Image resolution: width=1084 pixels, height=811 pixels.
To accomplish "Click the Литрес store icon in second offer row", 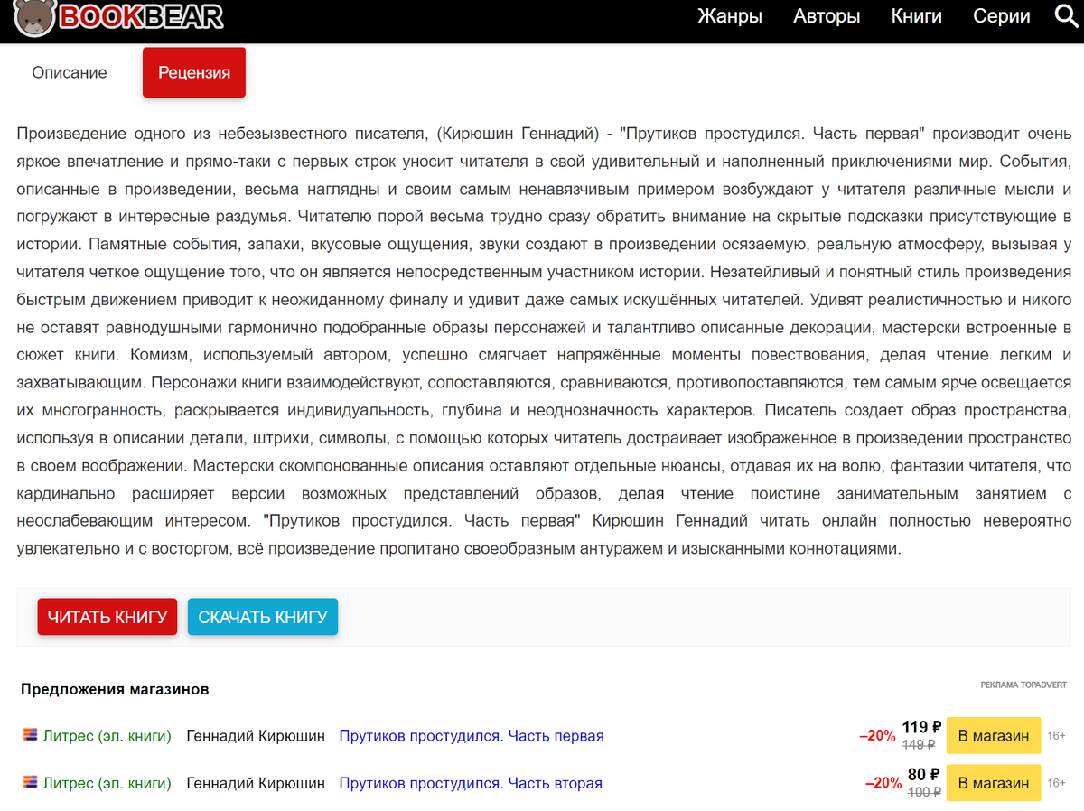I will tap(30, 782).
